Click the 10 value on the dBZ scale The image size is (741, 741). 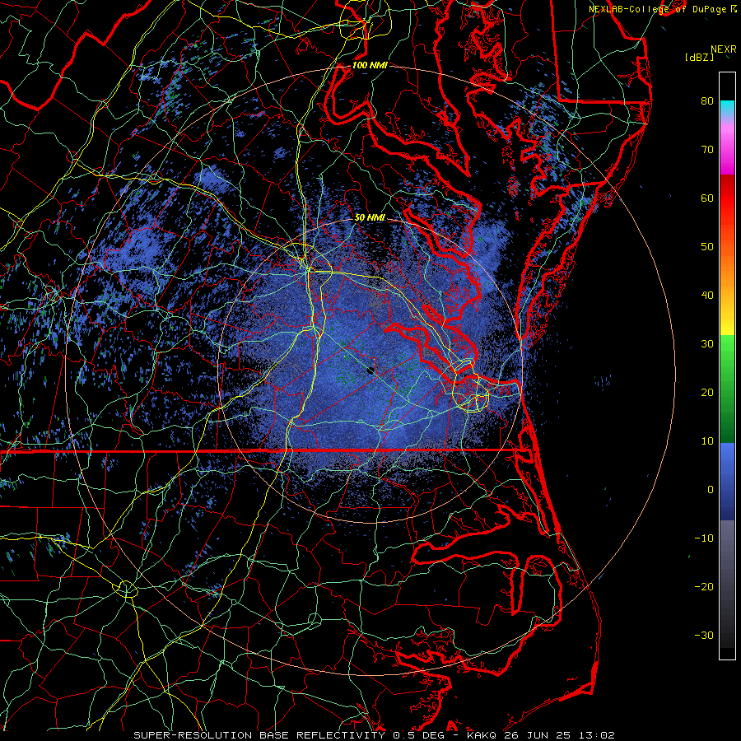tap(707, 441)
